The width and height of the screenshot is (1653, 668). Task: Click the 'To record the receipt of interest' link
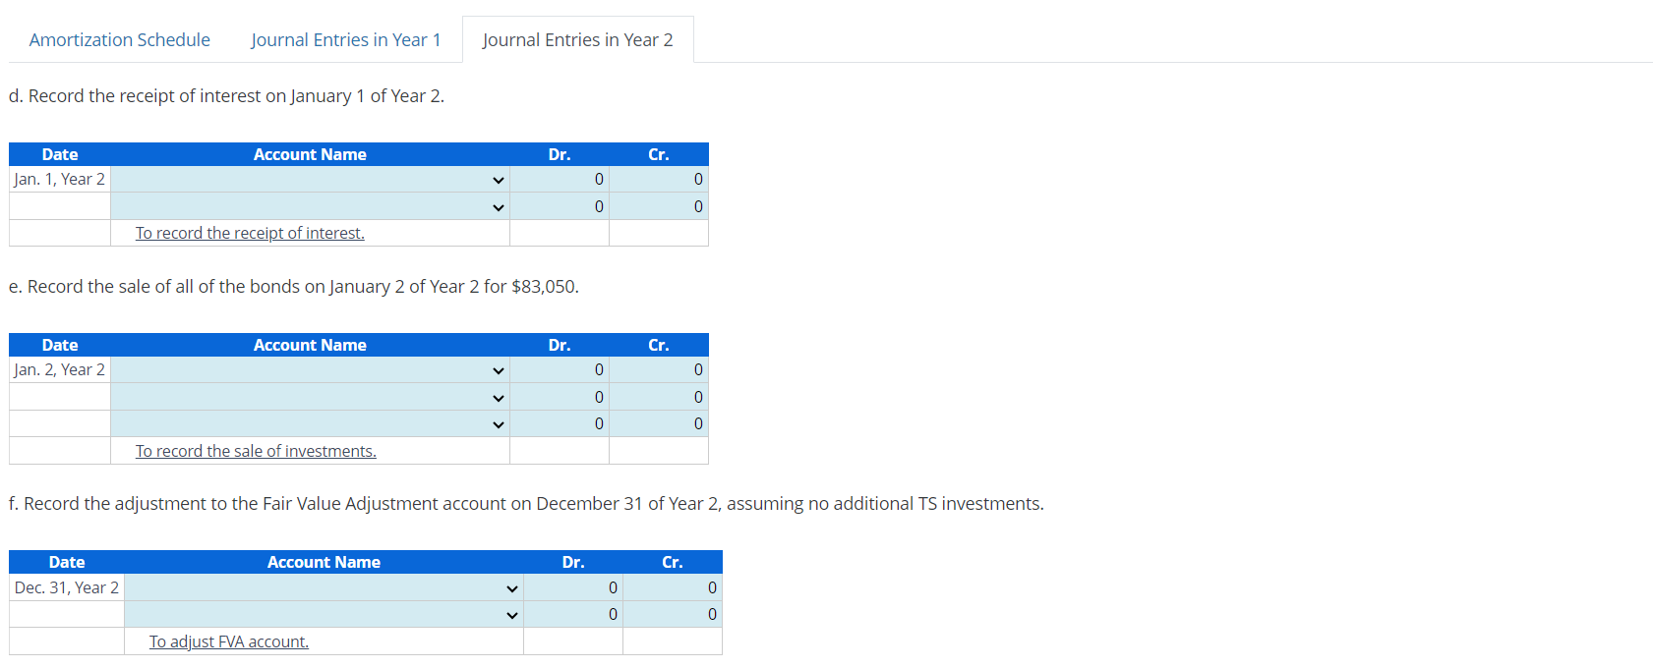(x=250, y=233)
